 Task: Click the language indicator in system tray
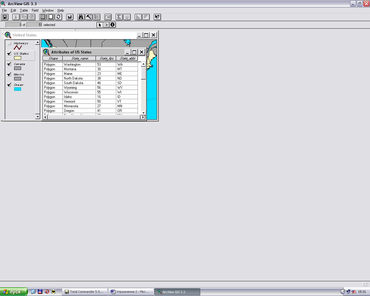click(x=354, y=292)
